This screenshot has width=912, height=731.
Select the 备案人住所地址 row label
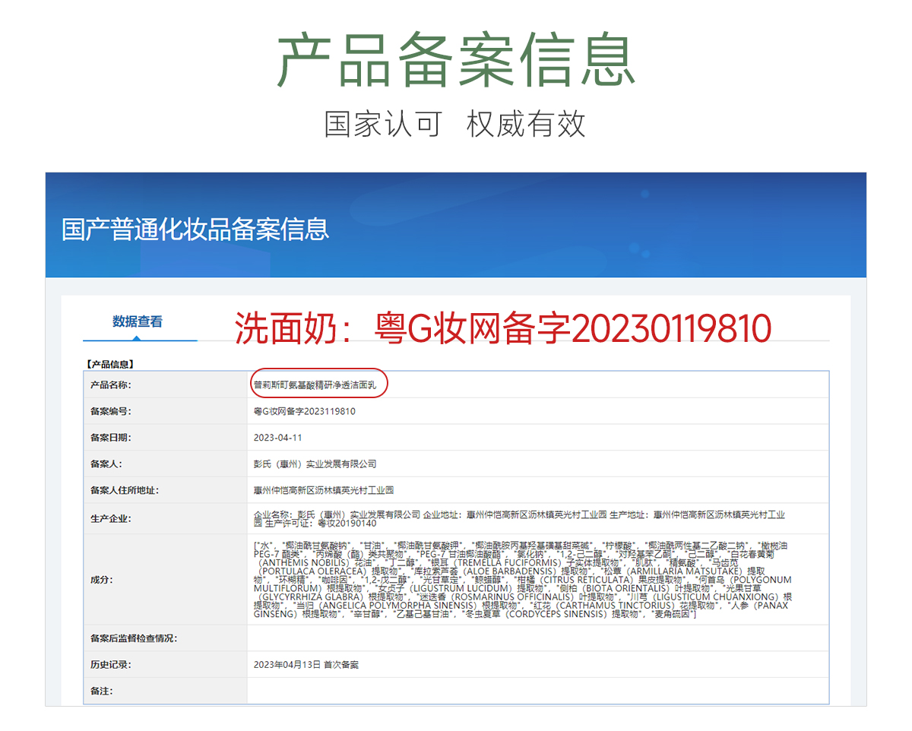(125, 490)
